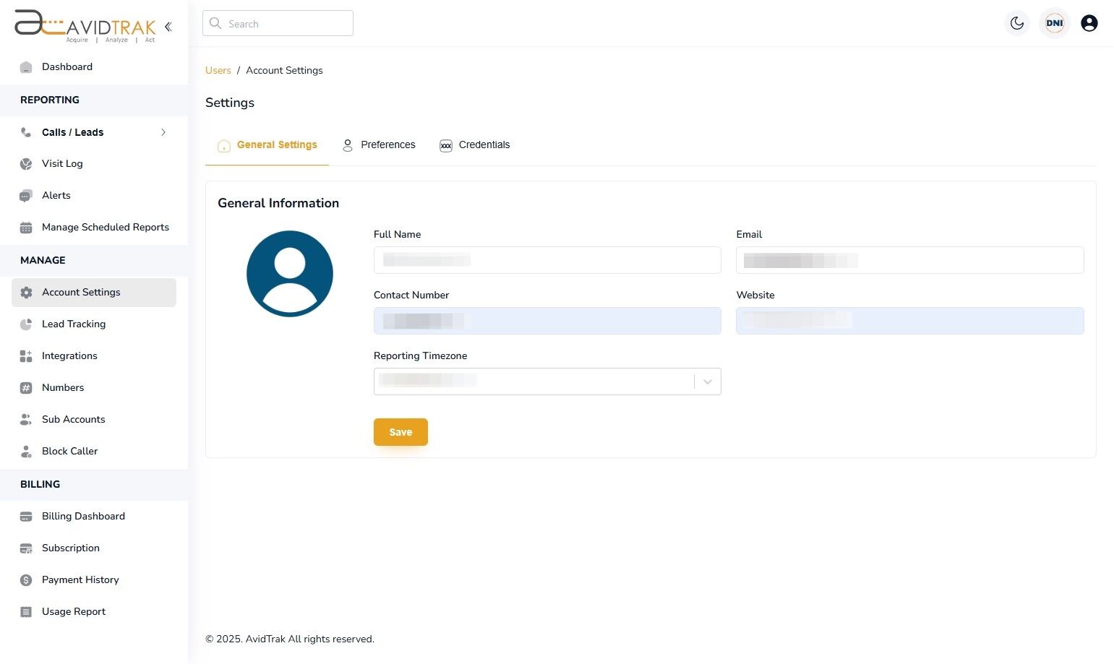1114x664 pixels.
Task: Open the user profile avatar menu
Action: click(x=1089, y=23)
